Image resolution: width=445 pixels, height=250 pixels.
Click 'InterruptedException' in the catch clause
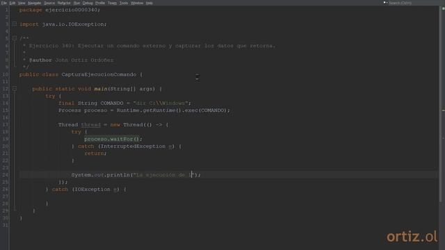tap(133, 147)
